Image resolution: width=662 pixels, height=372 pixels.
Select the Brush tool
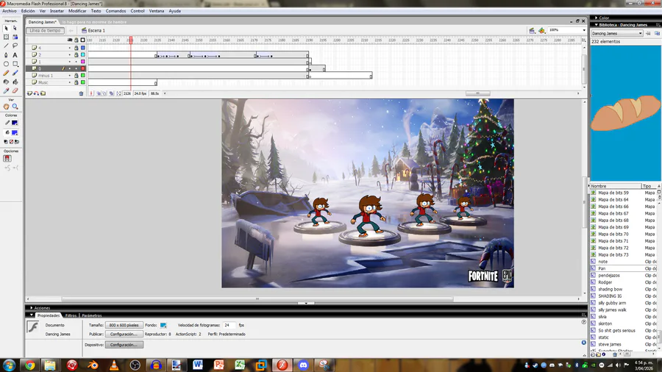(x=15, y=73)
